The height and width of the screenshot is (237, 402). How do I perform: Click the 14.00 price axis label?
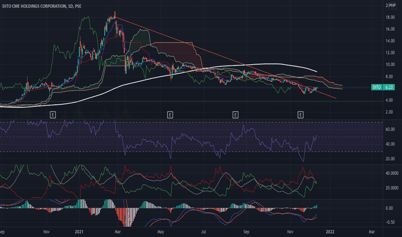pyautogui.click(x=390, y=41)
